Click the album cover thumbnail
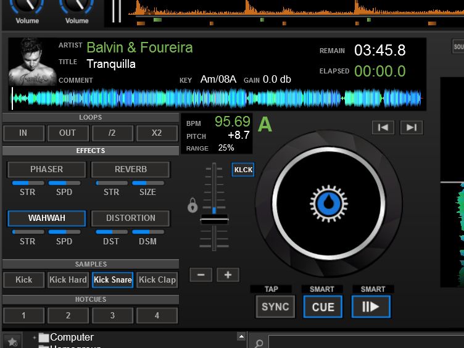The width and height of the screenshot is (464, 348). pyautogui.click(x=32, y=62)
